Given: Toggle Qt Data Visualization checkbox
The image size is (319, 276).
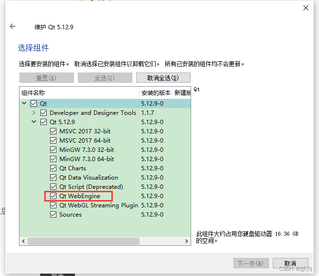Looking at the screenshot, I should tap(53, 177).
